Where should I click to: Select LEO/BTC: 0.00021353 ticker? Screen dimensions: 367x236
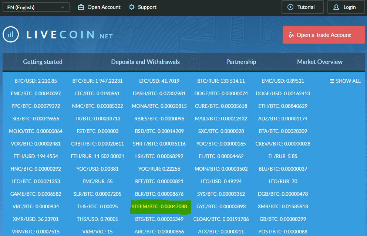[x=36, y=182]
